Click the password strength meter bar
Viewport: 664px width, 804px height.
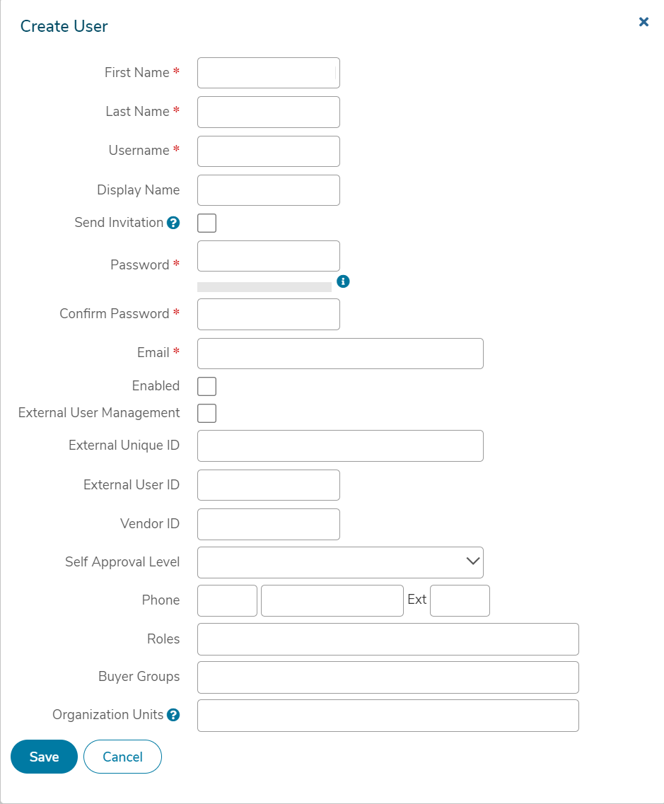tap(264, 286)
